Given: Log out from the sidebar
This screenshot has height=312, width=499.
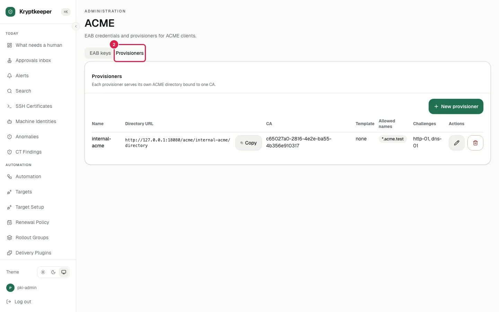Looking at the screenshot, I should click(19, 302).
